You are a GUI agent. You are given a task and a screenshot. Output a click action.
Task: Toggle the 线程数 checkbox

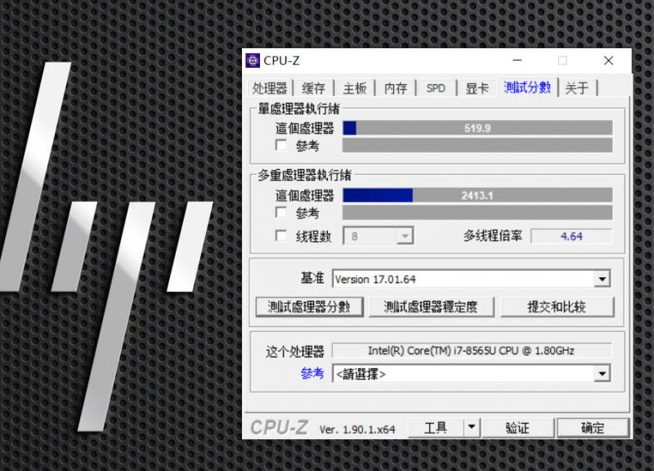tap(281, 235)
